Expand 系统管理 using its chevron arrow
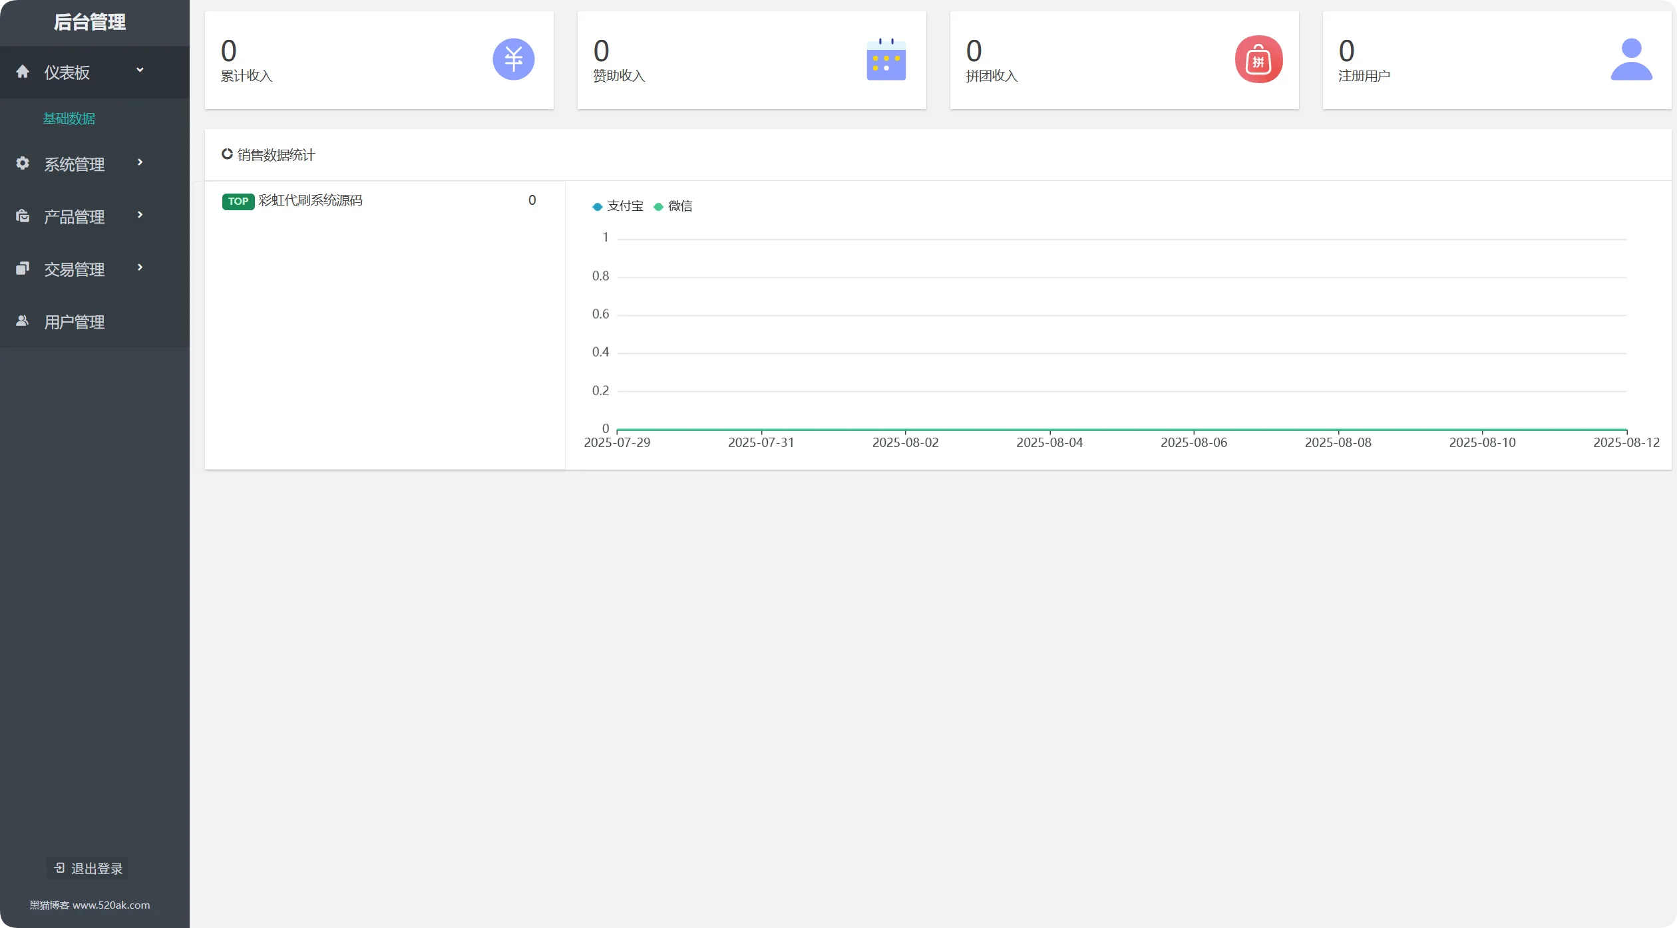Viewport: 1677px width, 928px height. [140, 162]
